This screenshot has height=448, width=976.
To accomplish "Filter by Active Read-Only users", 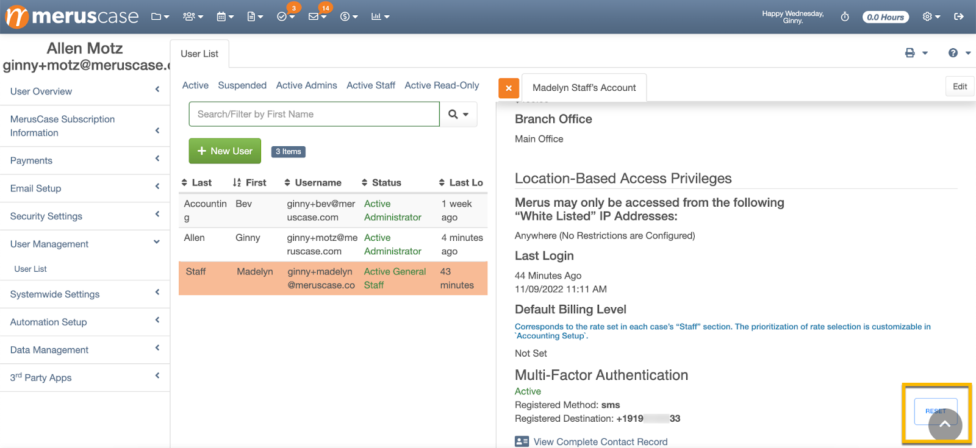I will pos(442,85).
